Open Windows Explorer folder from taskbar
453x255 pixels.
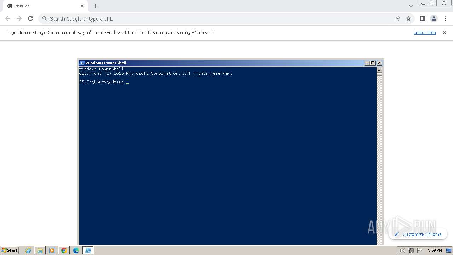click(x=40, y=250)
